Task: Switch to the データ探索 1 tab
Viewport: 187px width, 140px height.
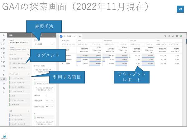Action: tap(68, 36)
